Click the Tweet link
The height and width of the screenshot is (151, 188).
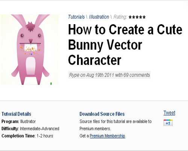169,113
